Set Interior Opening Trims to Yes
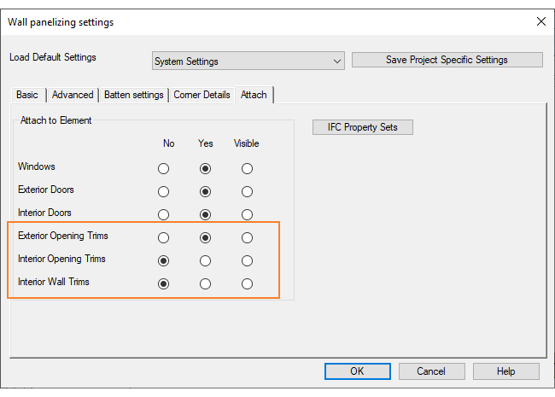The width and height of the screenshot is (555, 397). coord(205,260)
